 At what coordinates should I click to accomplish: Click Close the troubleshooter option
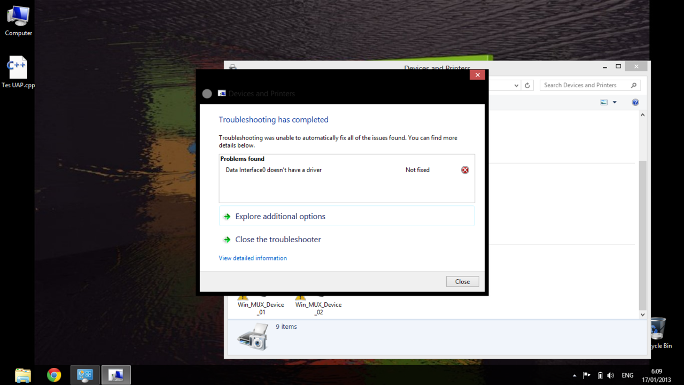278,240
